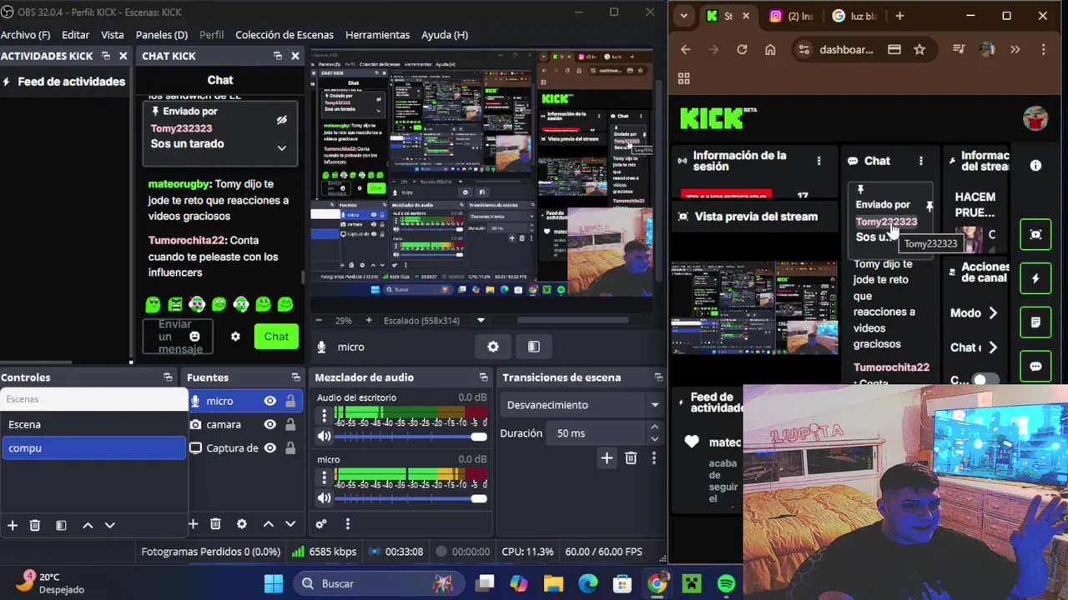Zoom out the OBS preview with minus
The height and width of the screenshot is (600, 1068).
tap(318, 320)
